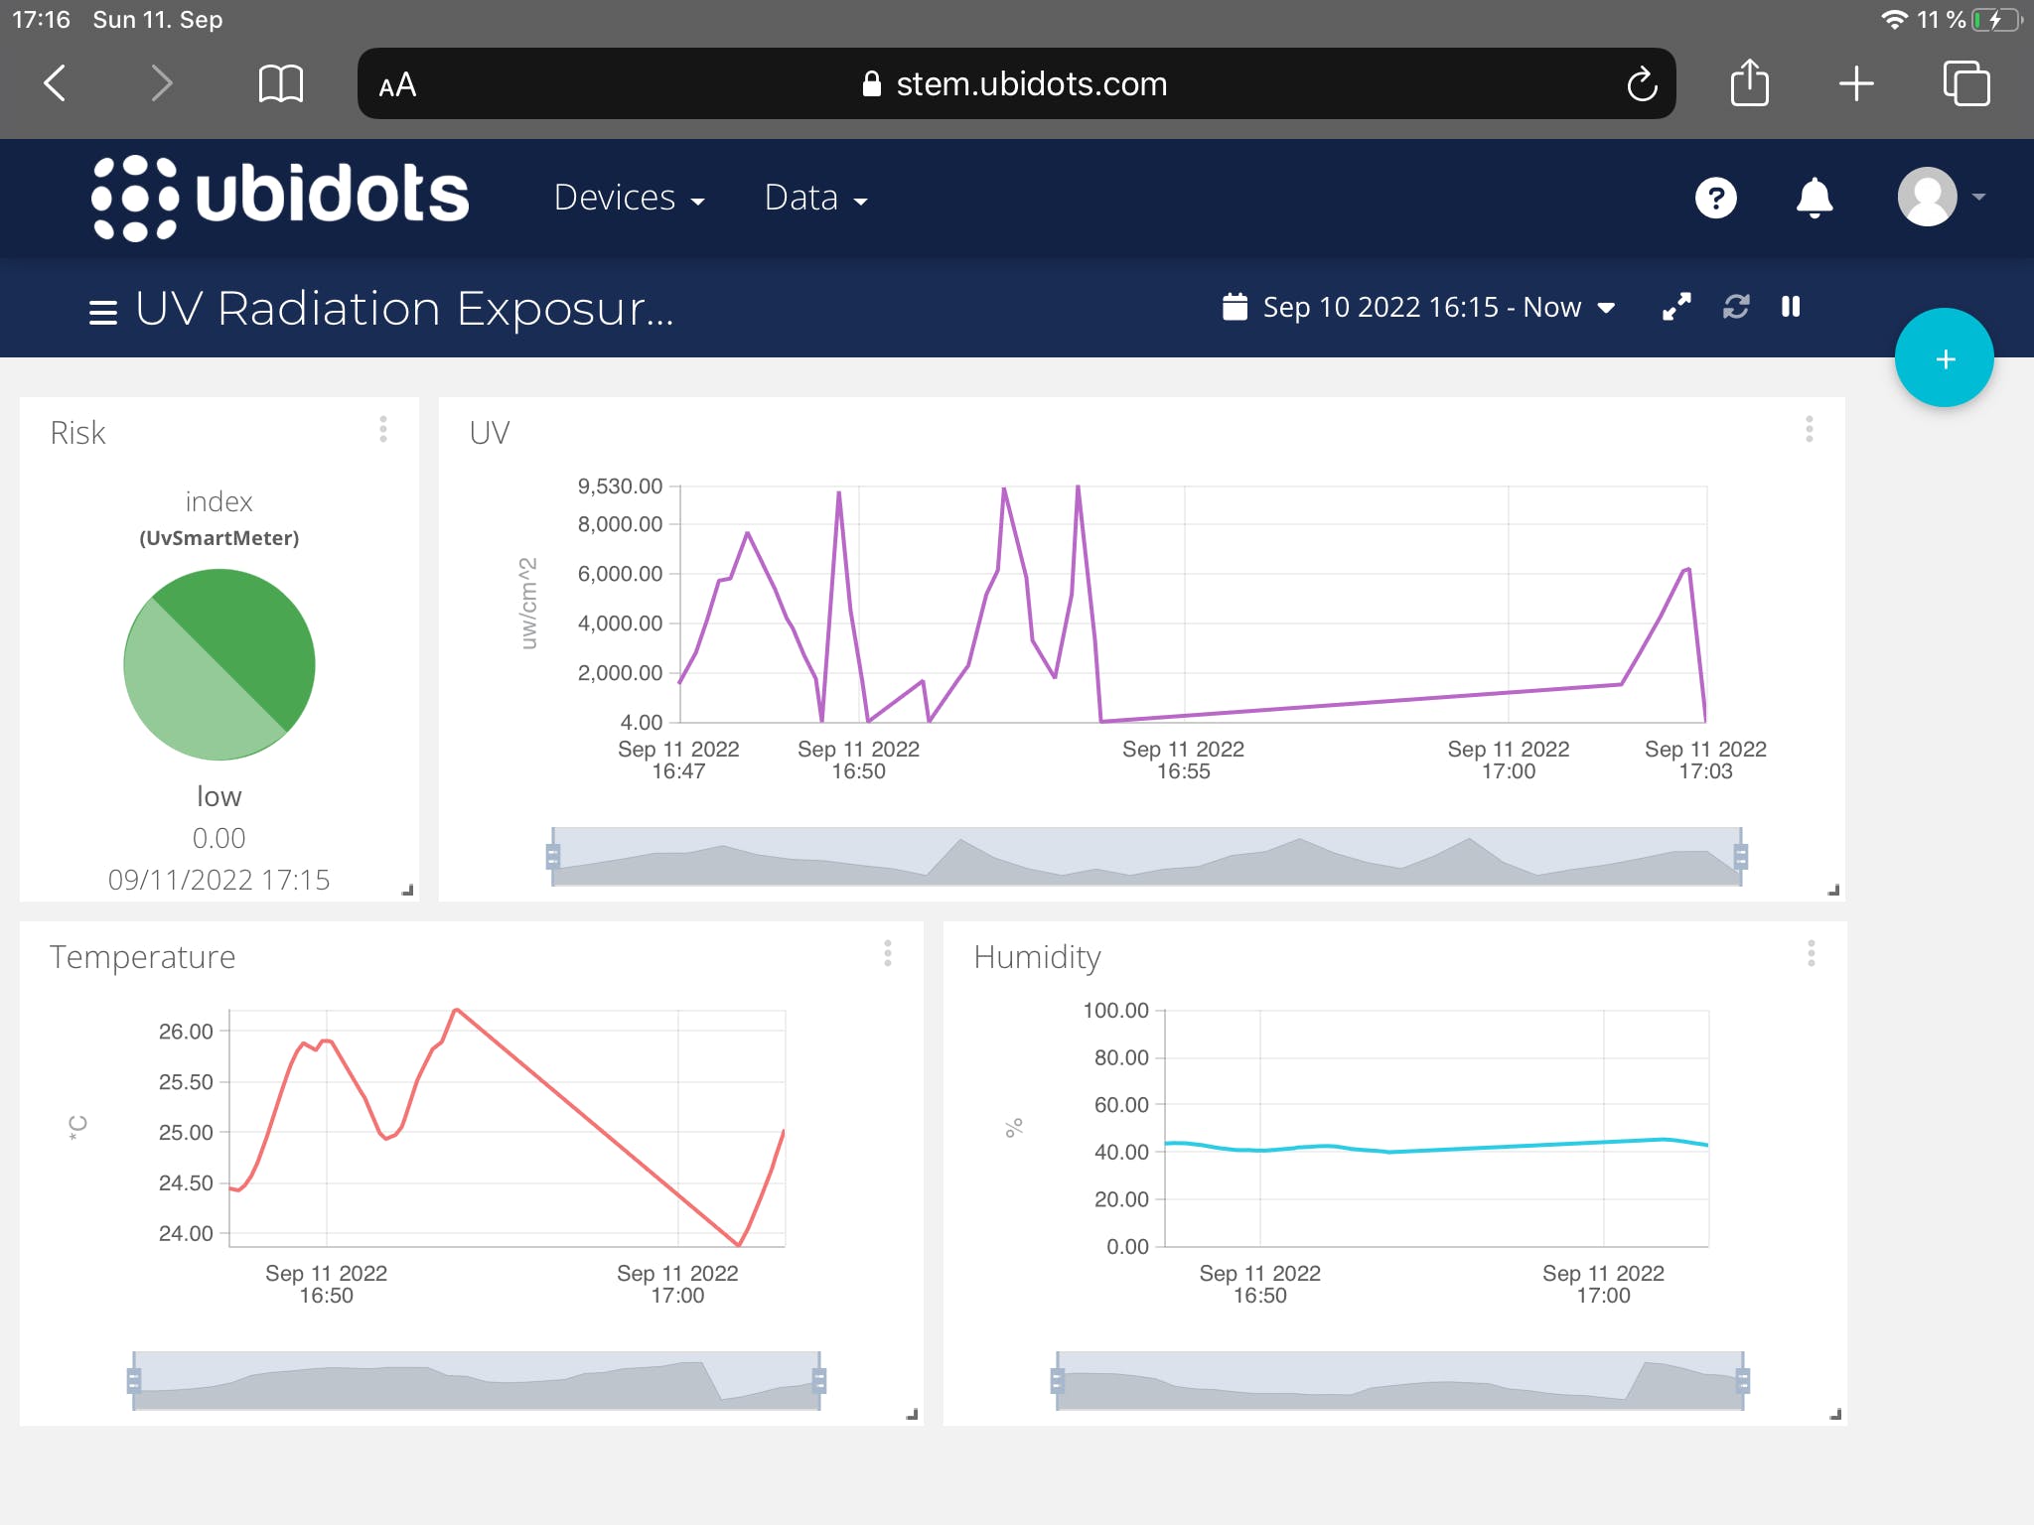Click the Risk widget resize corner handle
Screen dimensions: 2034x1525
point(407,890)
